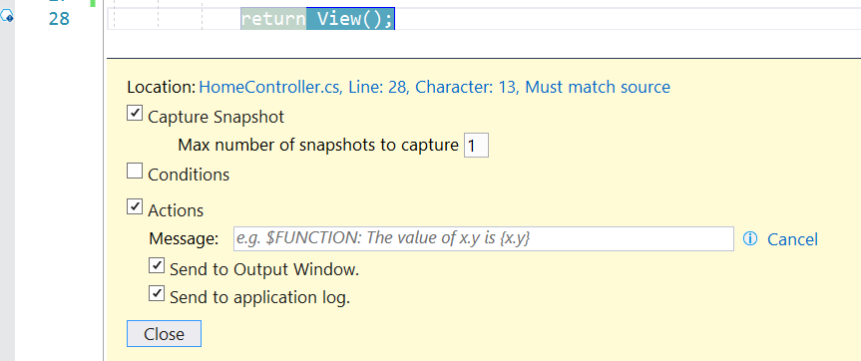Click the Actions label text
The height and width of the screenshot is (361, 861).
coord(176,210)
